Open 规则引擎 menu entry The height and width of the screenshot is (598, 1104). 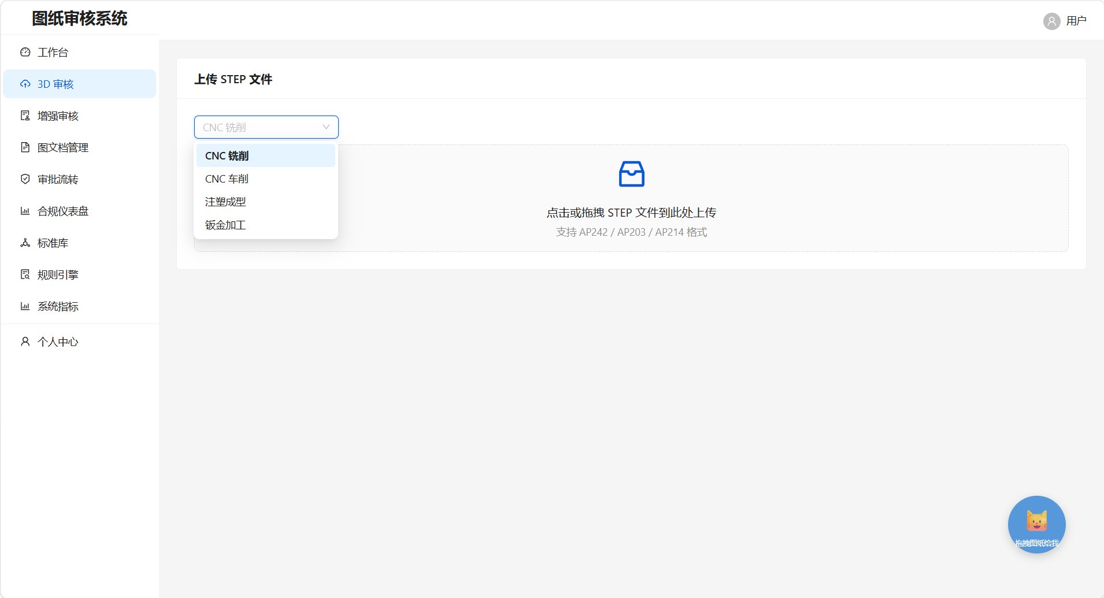[x=79, y=274]
